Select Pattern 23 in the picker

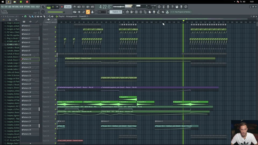(x=30, y=109)
